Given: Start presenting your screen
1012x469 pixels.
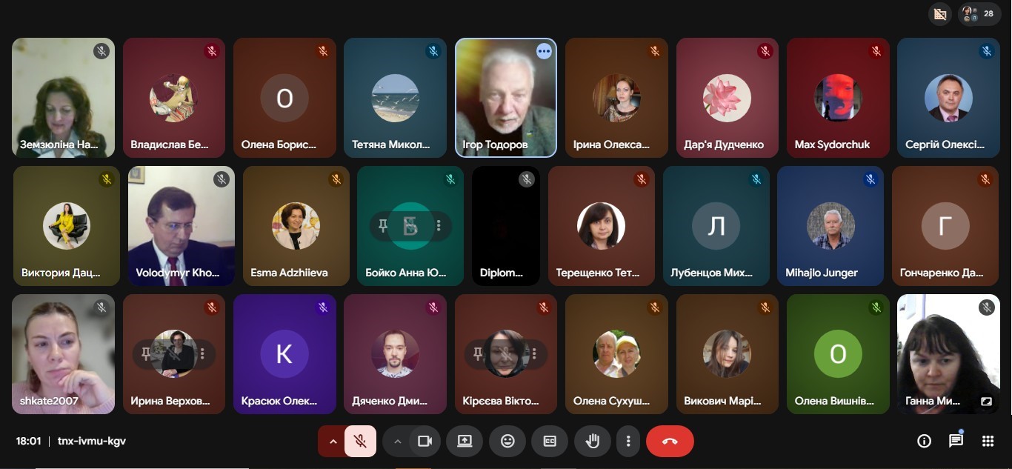Looking at the screenshot, I should coord(465,442).
